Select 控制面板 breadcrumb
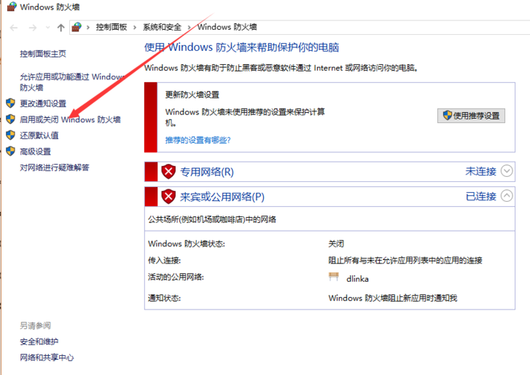Image resolution: width=530 pixels, height=375 pixels. pos(112,27)
